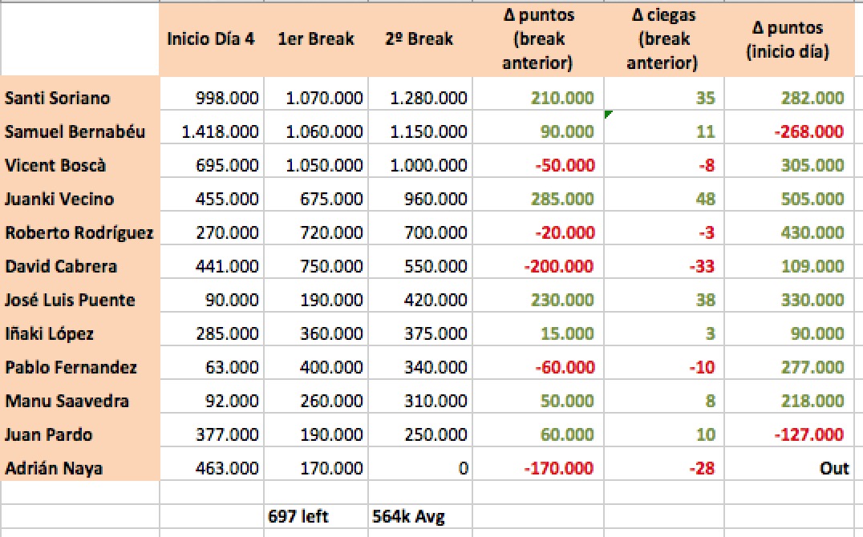Select the Vicent Boscà row label
The height and width of the screenshot is (537, 863).
pyautogui.click(x=80, y=165)
